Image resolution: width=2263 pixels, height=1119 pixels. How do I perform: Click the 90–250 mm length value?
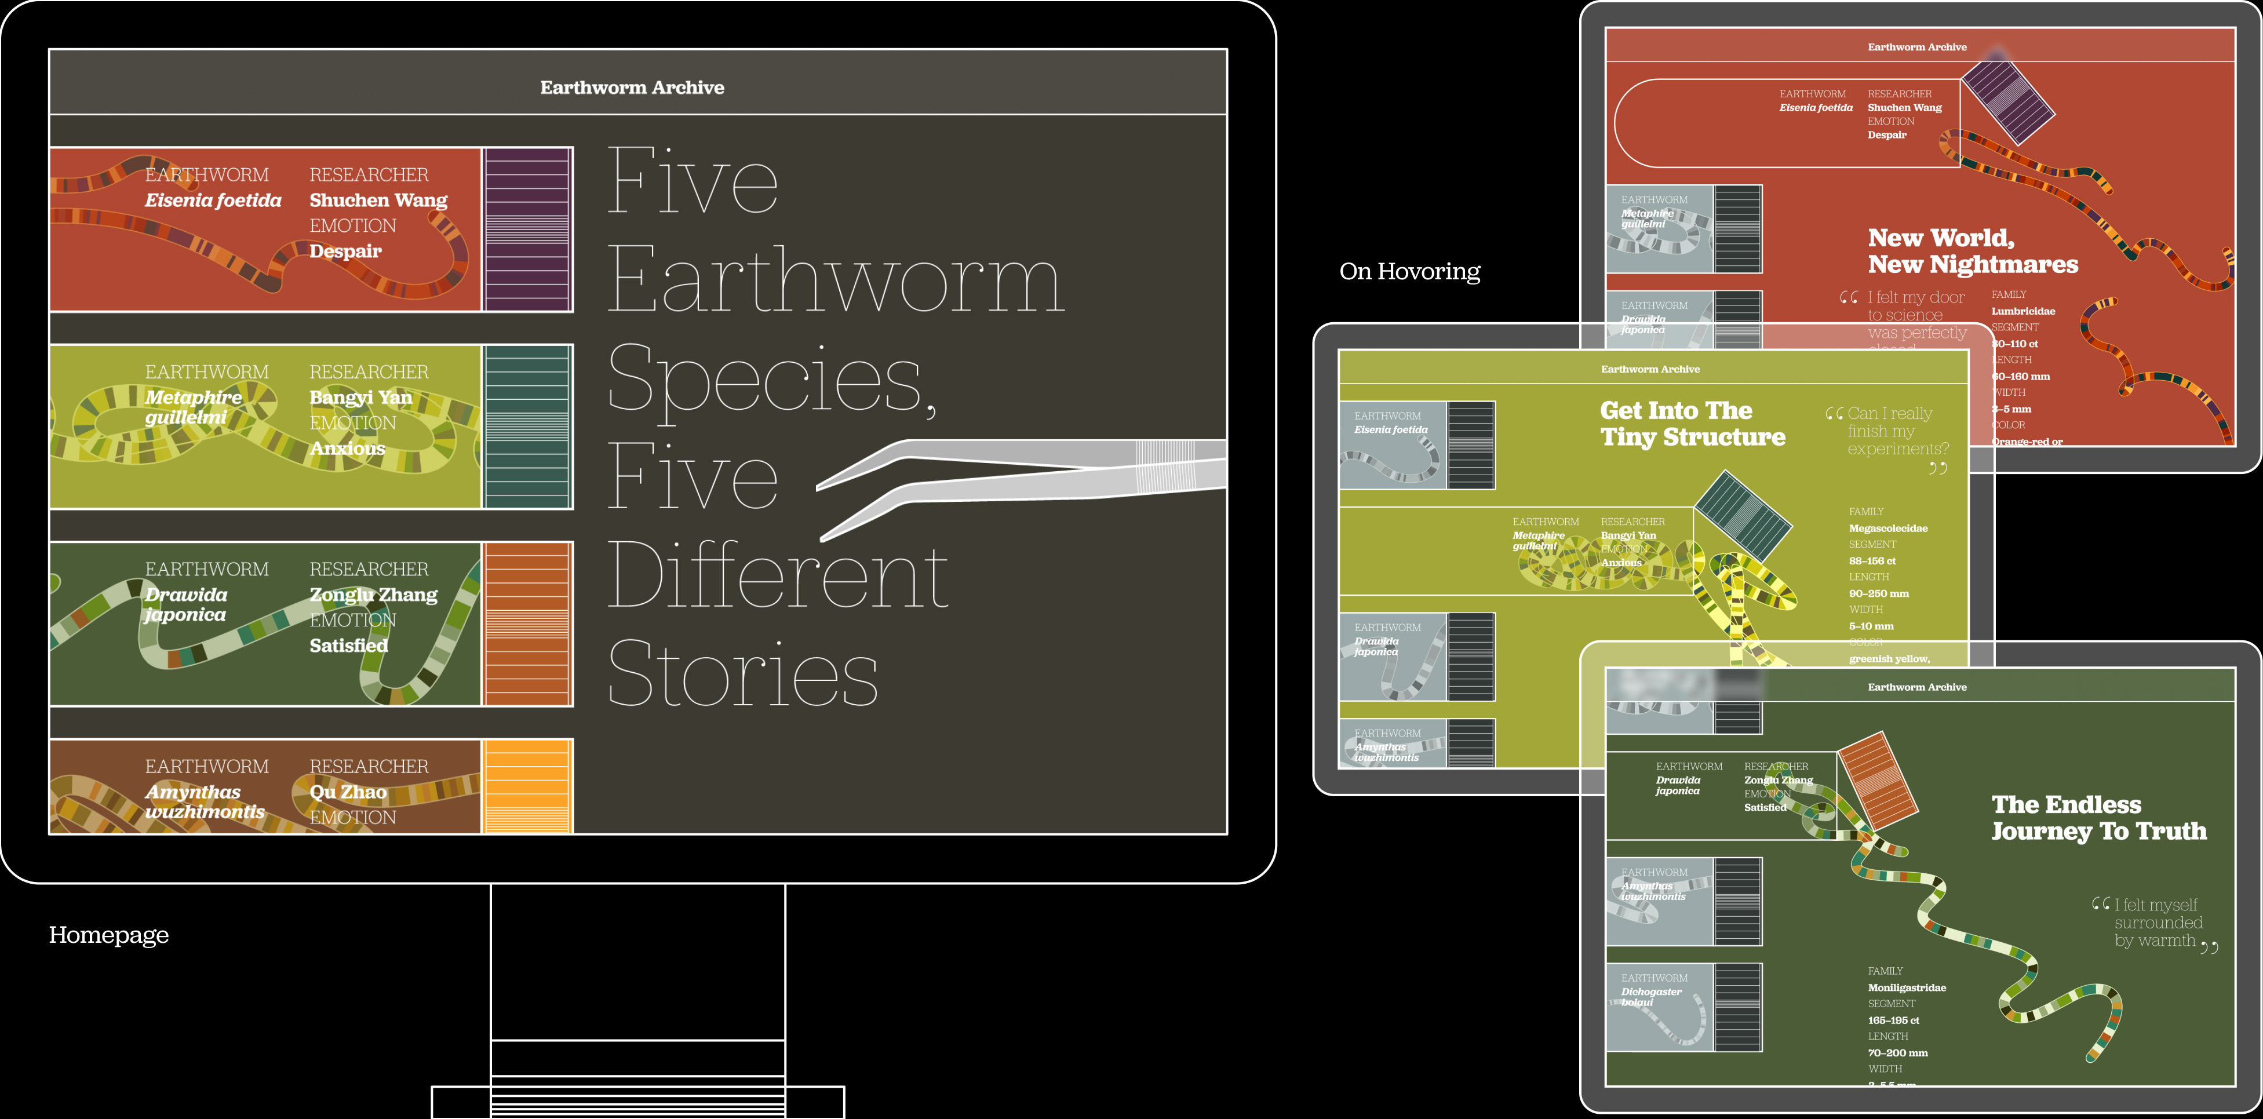point(1878,594)
